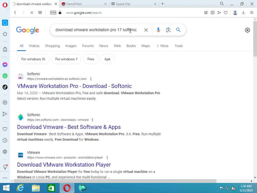Image resolution: width=257 pixels, height=193 pixels.
Task: Open sidebar heart Pinboards icon
Action: 5,129
